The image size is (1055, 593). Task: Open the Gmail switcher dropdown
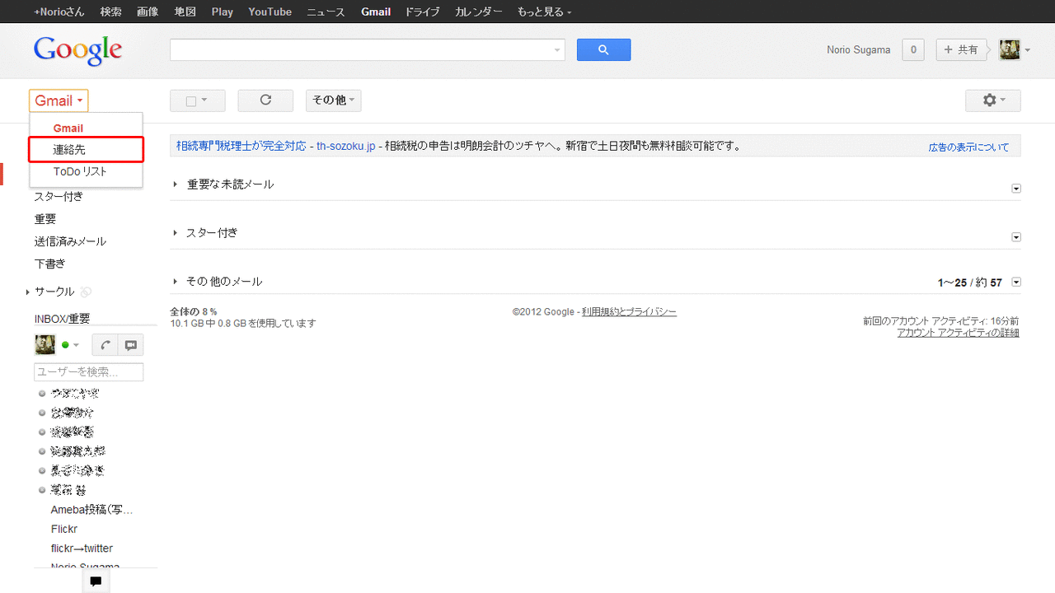click(x=59, y=100)
